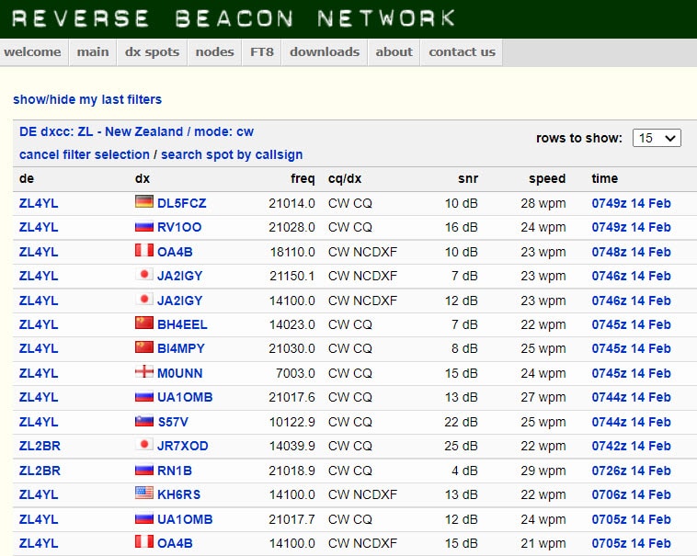697x556 pixels.
Task: Open DL5FCZ callsign link
Action: click(182, 203)
